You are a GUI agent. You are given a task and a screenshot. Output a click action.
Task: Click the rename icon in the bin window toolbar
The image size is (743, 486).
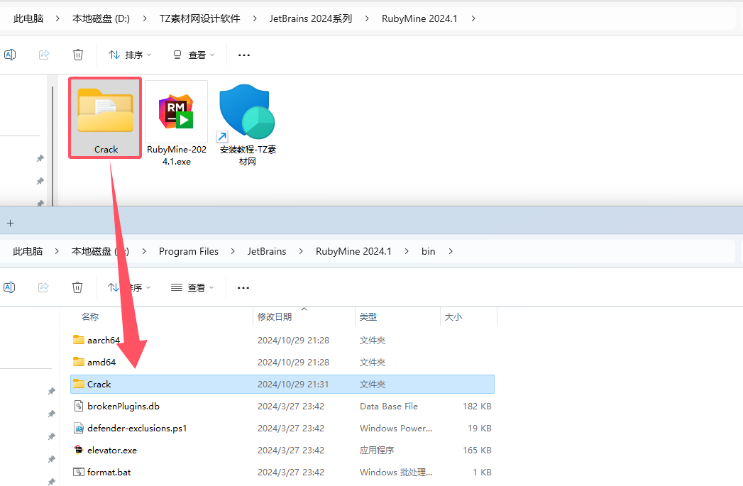[x=9, y=287]
